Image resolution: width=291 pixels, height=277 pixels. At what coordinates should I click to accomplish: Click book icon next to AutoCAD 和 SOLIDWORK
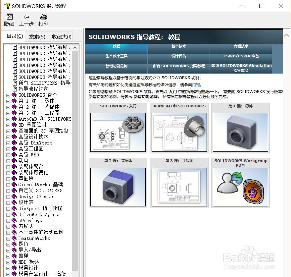(14, 119)
